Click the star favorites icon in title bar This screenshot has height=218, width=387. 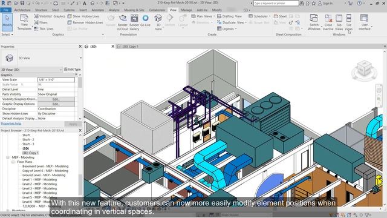click(313, 3)
